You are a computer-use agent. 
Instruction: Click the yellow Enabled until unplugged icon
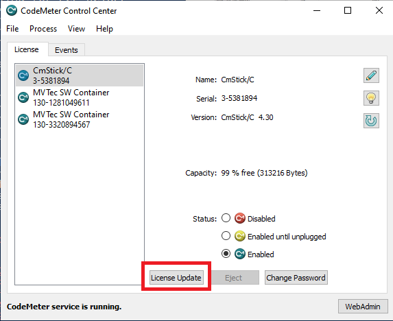point(240,236)
